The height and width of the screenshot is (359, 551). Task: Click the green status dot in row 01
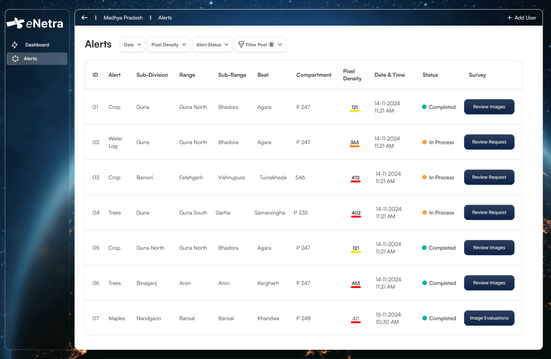point(424,107)
